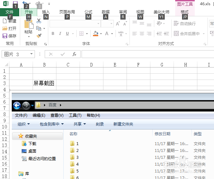
Task: Click the Borders icon
Action: [81, 34]
